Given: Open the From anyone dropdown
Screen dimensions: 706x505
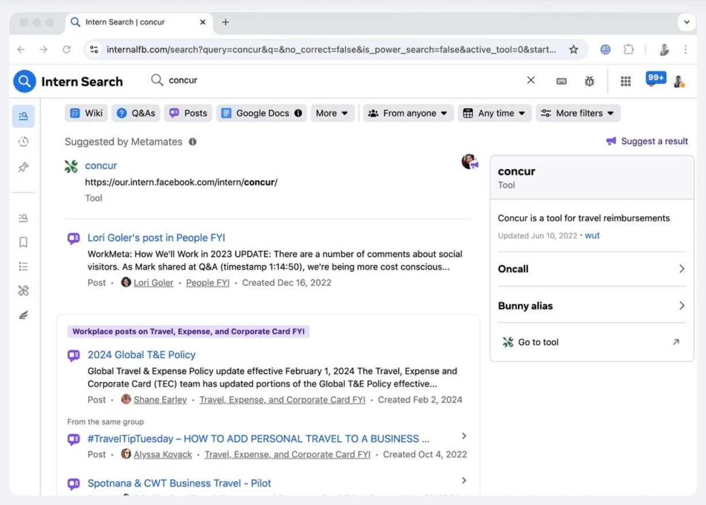Looking at the screenshot, I should click(408, 113).
